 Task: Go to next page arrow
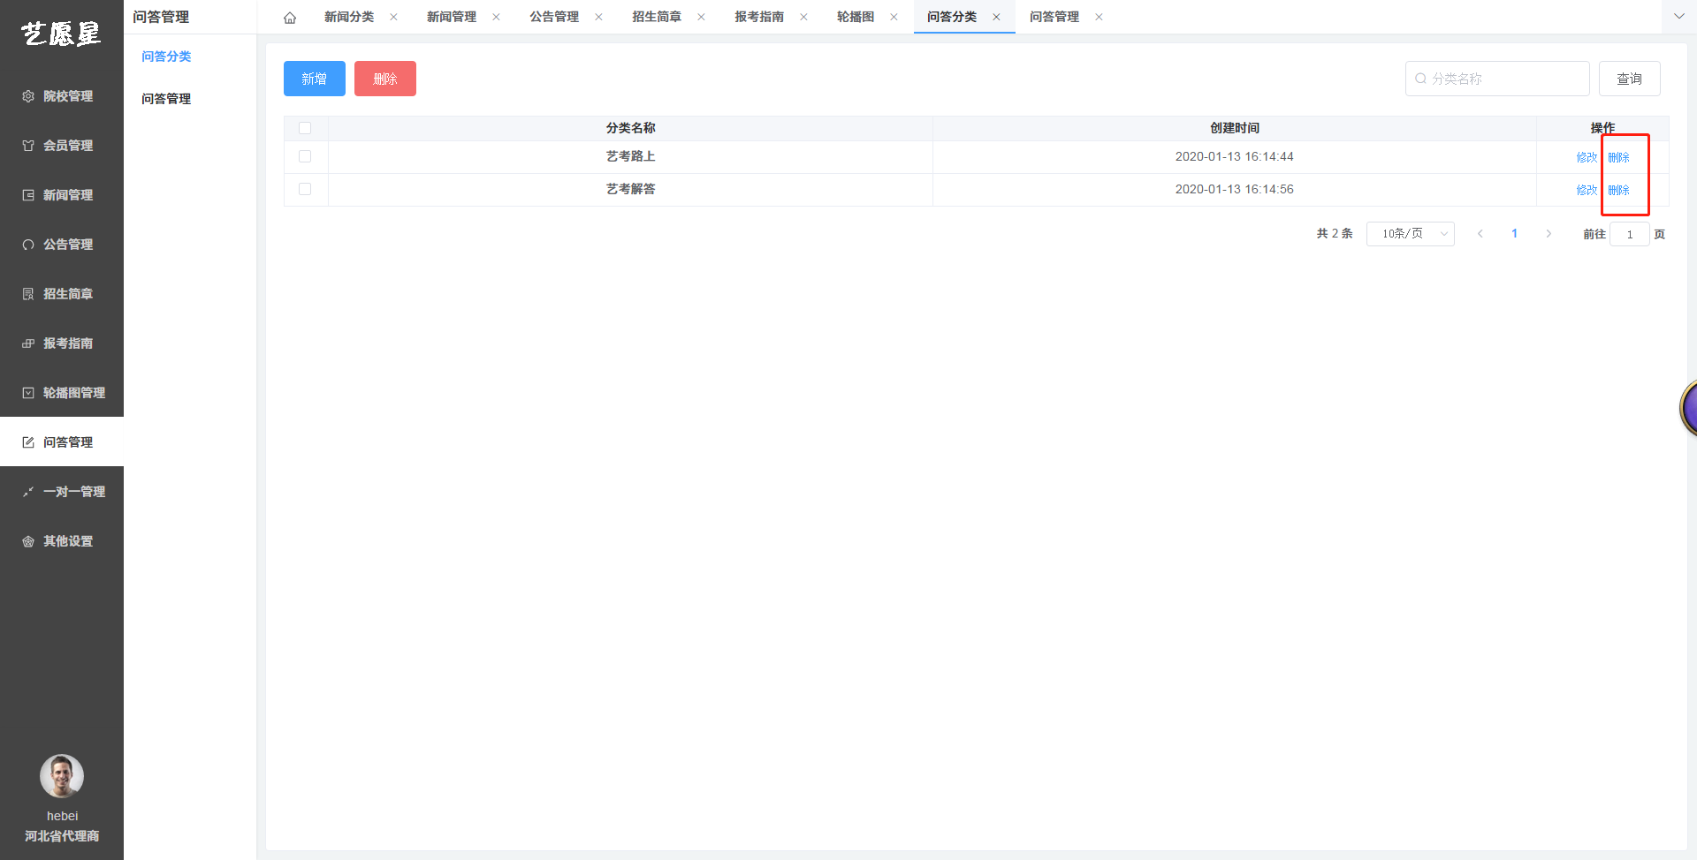tap(1549, 234)
